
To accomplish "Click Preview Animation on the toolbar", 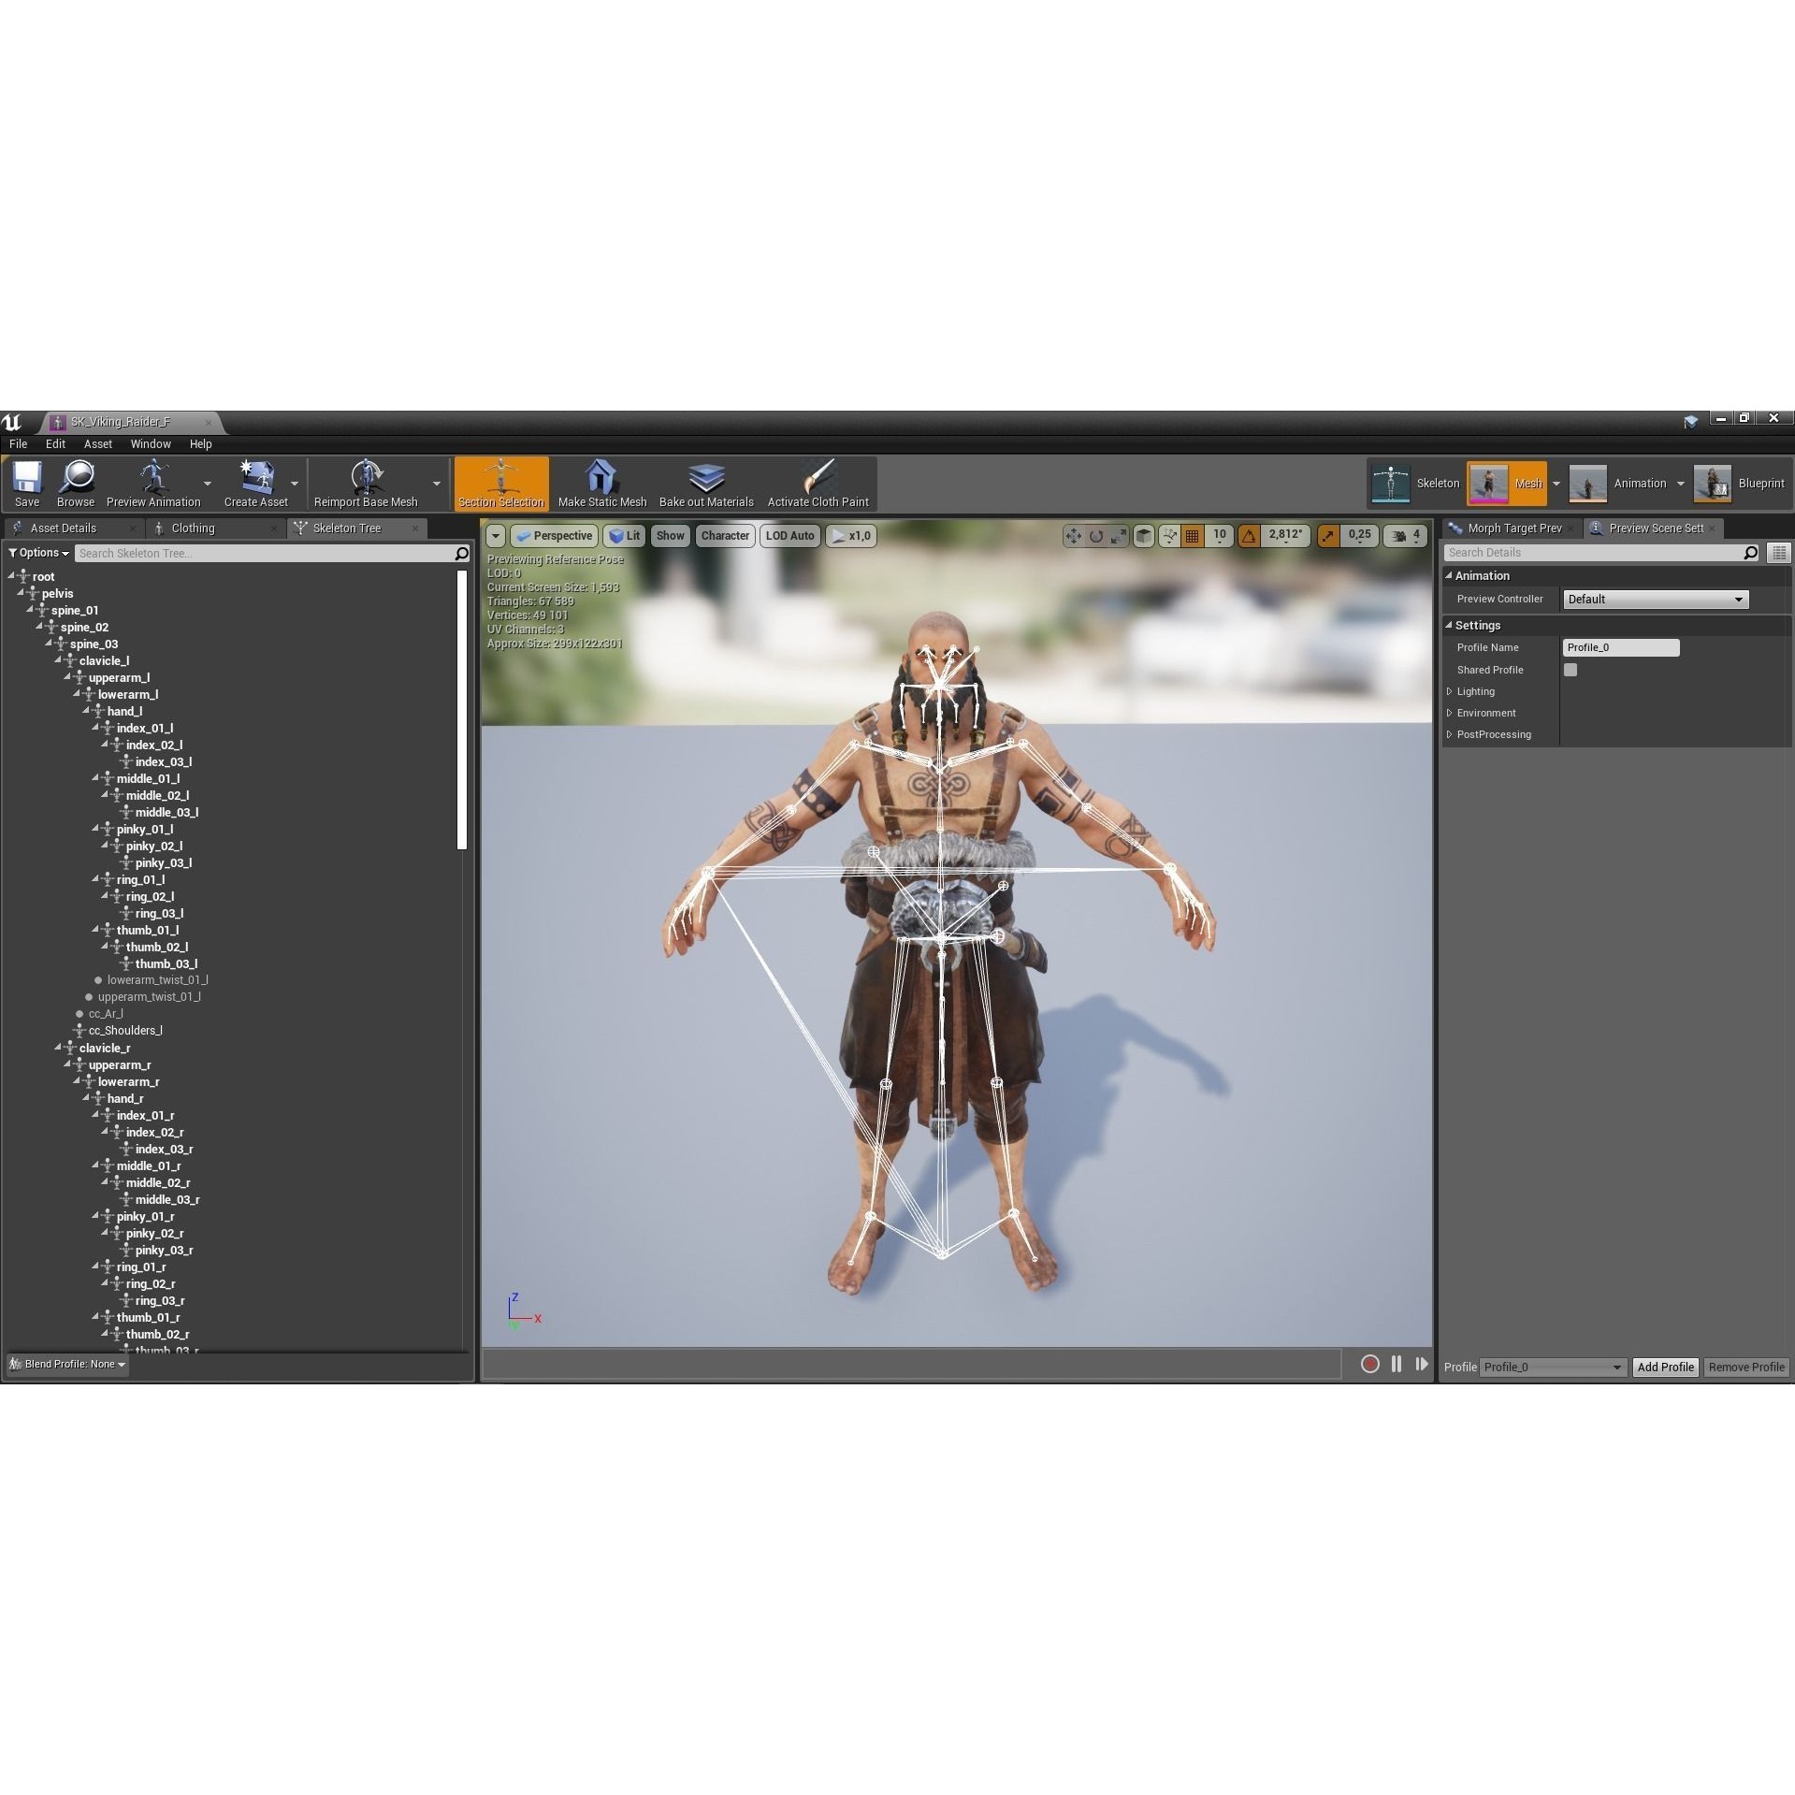I will [x=153, y=482].
